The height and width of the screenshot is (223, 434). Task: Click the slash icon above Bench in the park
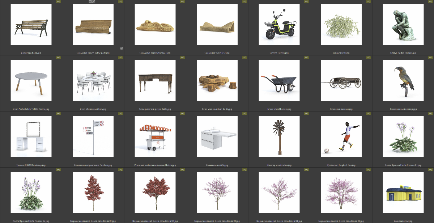click(94, 1)
